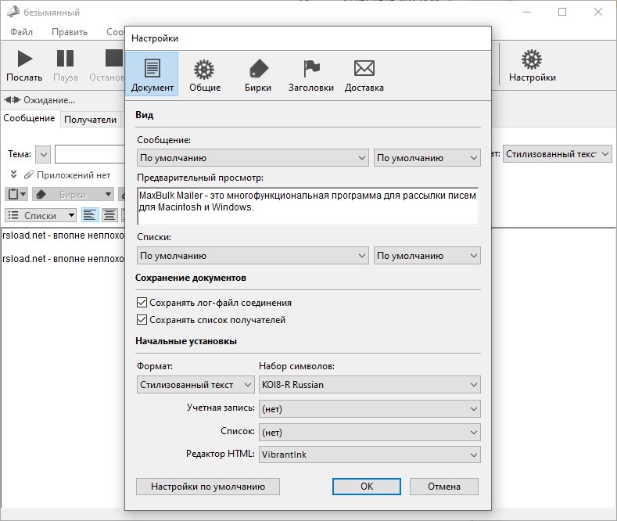Screen dimensions: 617x521
Task: Switch to the Общие settings tab
Action: (205, 74)
